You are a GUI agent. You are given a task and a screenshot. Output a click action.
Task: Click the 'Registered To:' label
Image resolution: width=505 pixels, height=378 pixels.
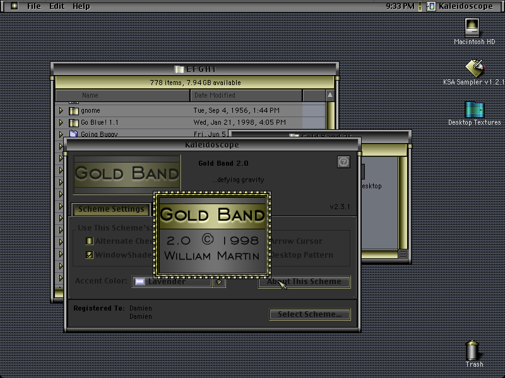[x=99, y=308]
